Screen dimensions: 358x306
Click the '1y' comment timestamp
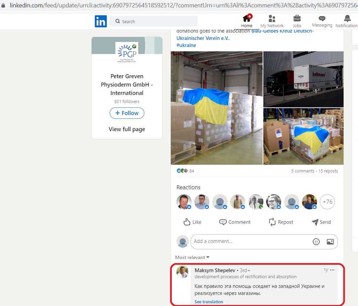tap(326, 270)
